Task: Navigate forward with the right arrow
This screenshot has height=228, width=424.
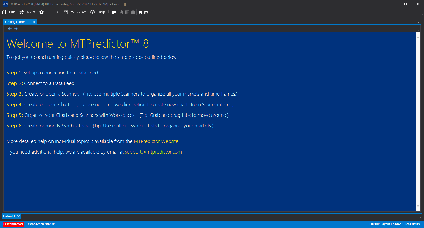Action: coord(16,29)
